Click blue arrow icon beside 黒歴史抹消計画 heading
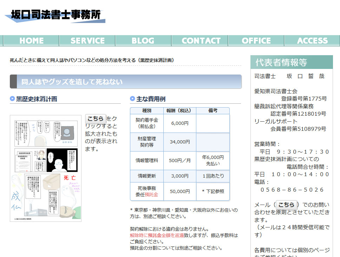This screenshot has width=340, height=257. coord(13,99)
